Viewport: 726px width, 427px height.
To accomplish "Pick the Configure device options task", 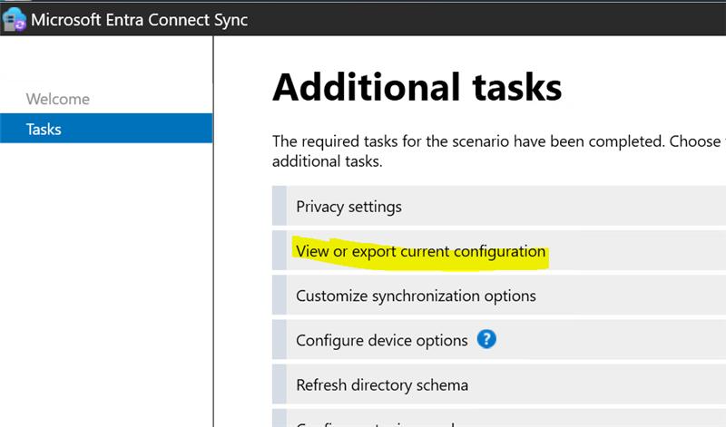I will pos(381,341).
